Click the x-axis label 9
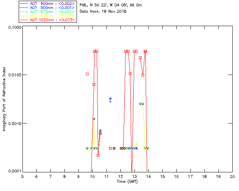Viewport: 239px width, 191px height. pos(78,176)
